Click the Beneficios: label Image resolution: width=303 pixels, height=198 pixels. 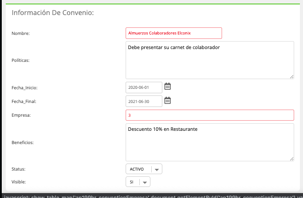23,143
